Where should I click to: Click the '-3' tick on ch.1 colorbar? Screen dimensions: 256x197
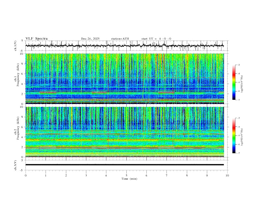pyautogui.click(x=239, y=65)
